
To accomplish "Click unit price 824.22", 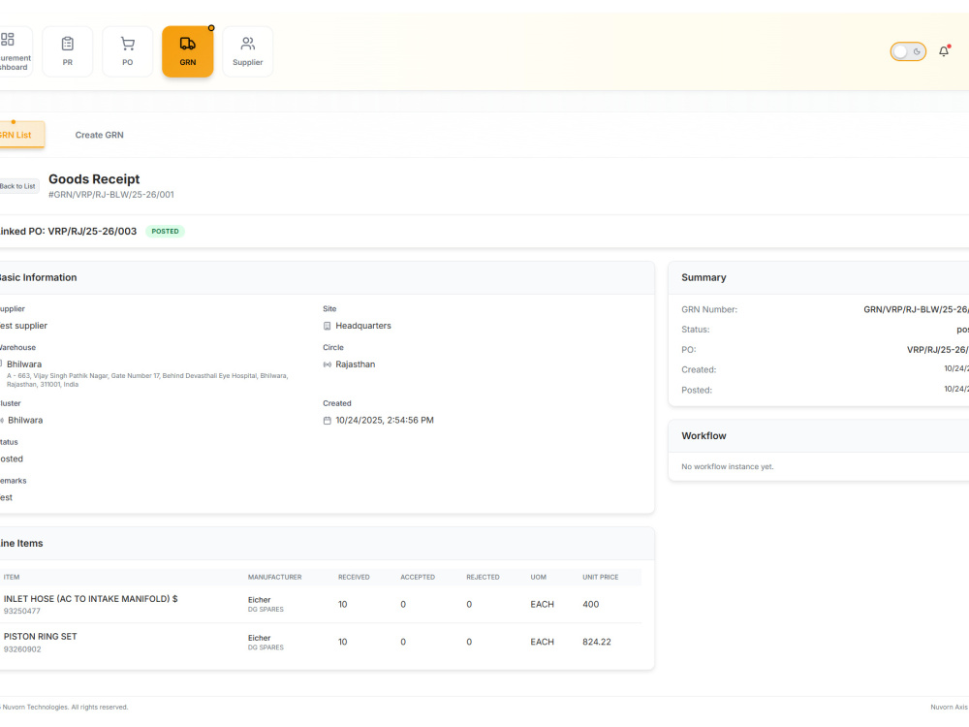I will tap(596, 643).
